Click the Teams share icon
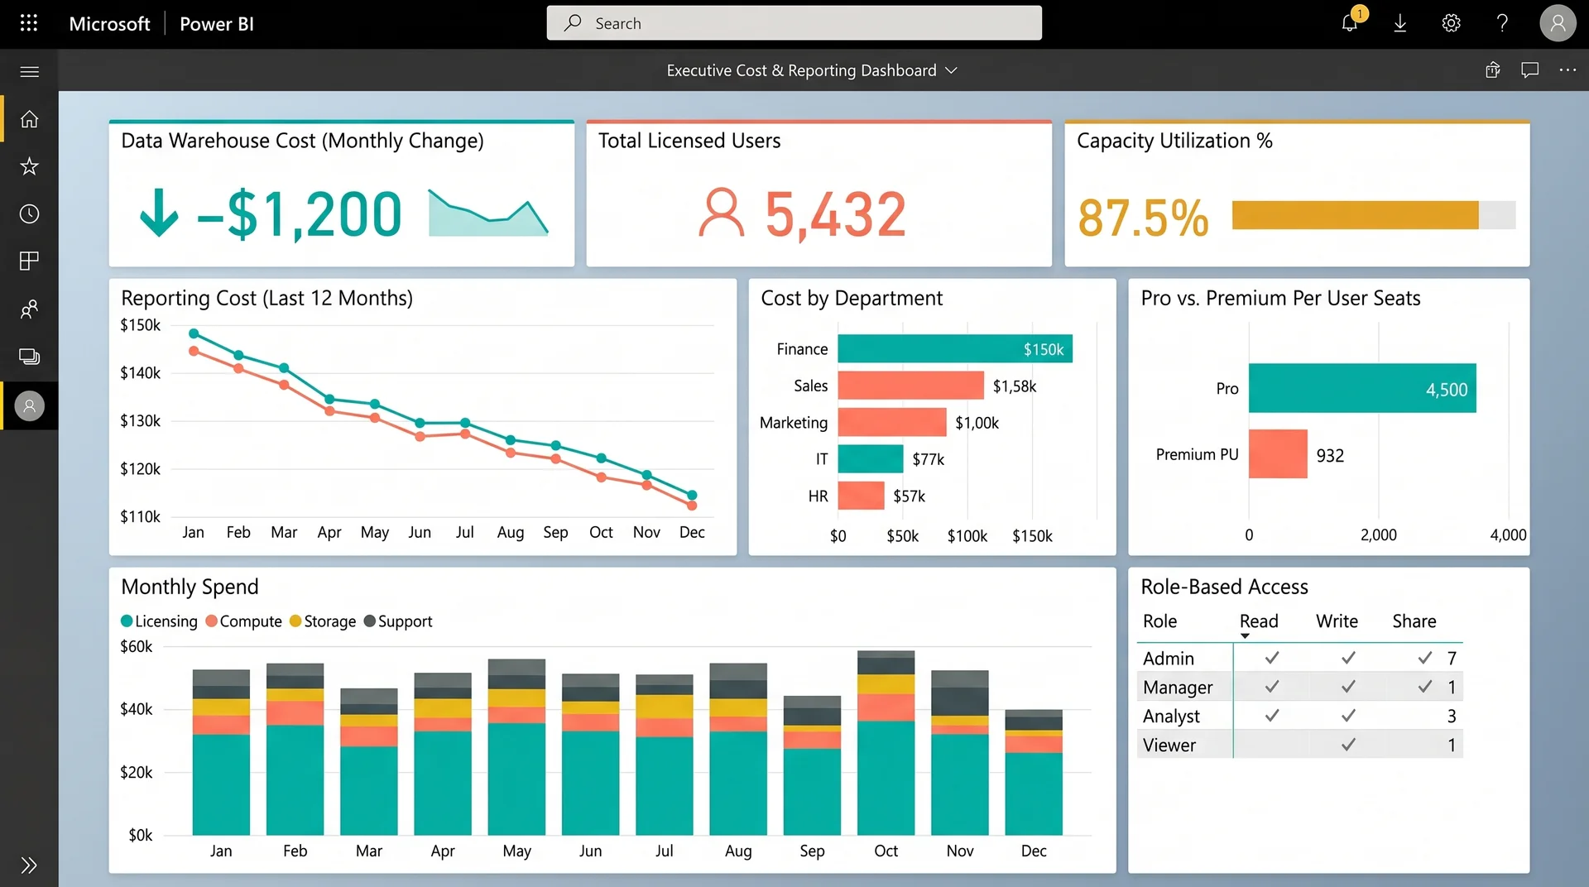Screen dimensions: 1589x887 [x=1492, y=70]
